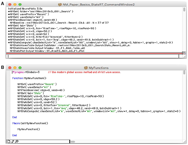Click the help icon at command window's right edge
This screenshot has height=145, width=188.
(x=184, y=53)
